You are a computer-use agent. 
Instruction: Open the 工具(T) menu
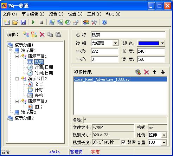click(x=94, y=14)
